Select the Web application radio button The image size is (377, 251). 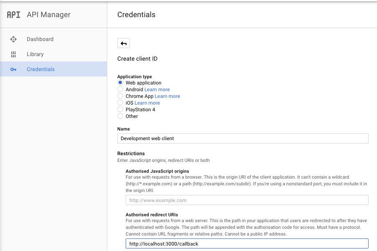point(121,83)
